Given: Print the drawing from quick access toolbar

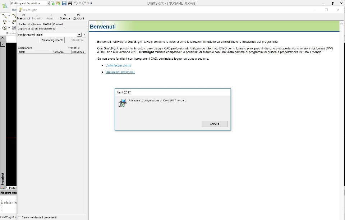Looking at the screenshot, I should 70,3.
